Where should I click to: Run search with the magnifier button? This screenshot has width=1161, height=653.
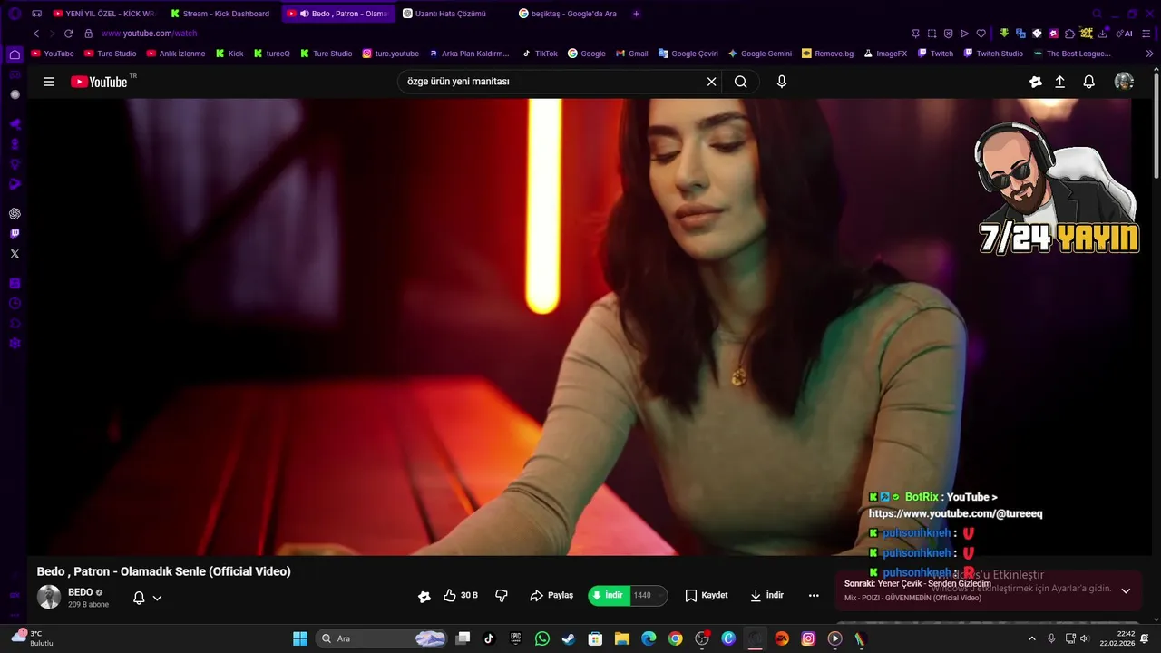(741, 82)
